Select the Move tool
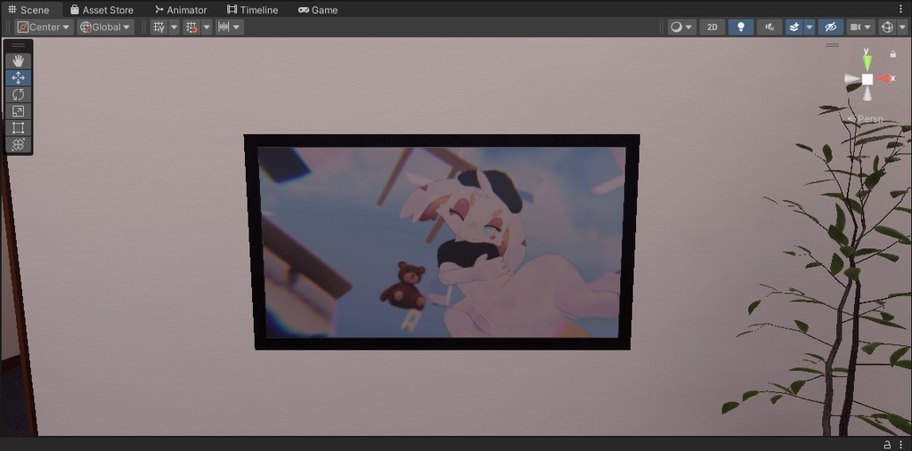 pos(18,78)
